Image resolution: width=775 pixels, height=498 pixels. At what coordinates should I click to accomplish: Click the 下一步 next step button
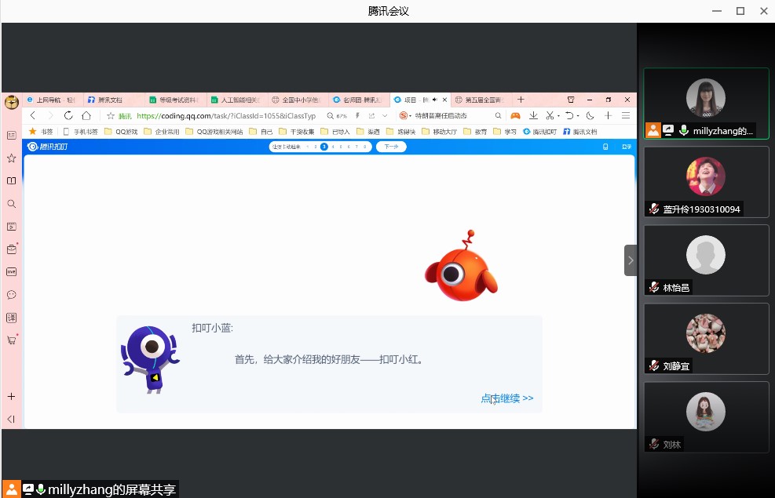391,147
